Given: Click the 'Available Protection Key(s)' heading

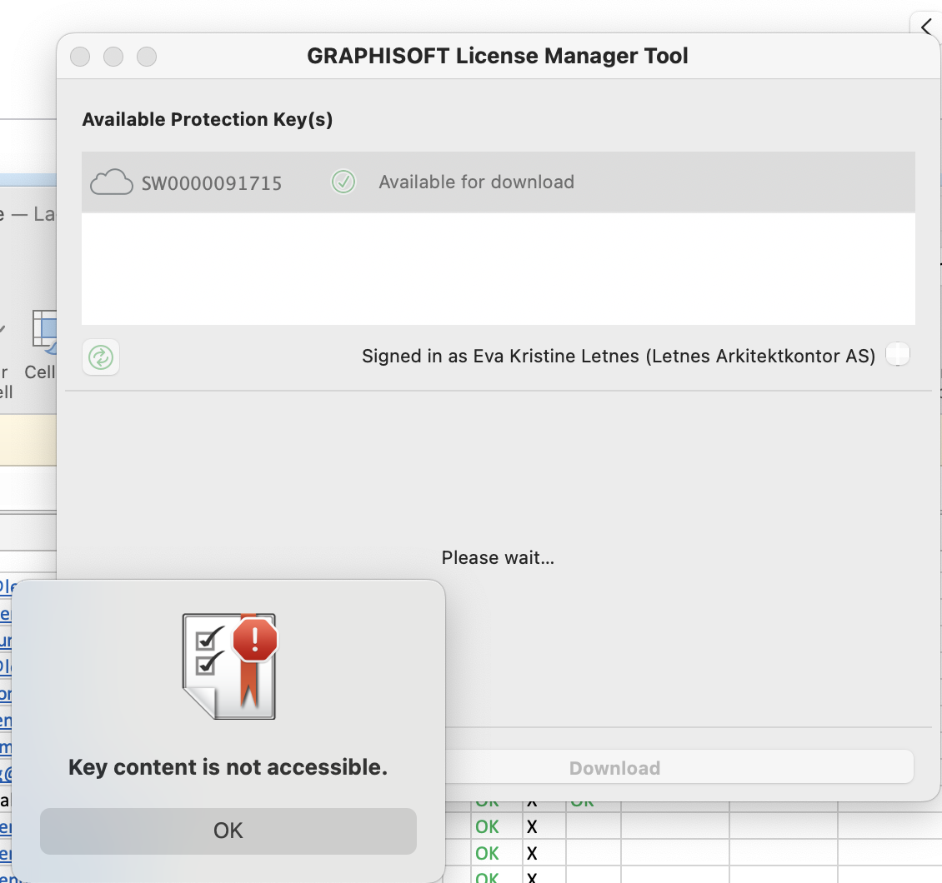Looking at the screenshot, I should (x=208, y=119).
